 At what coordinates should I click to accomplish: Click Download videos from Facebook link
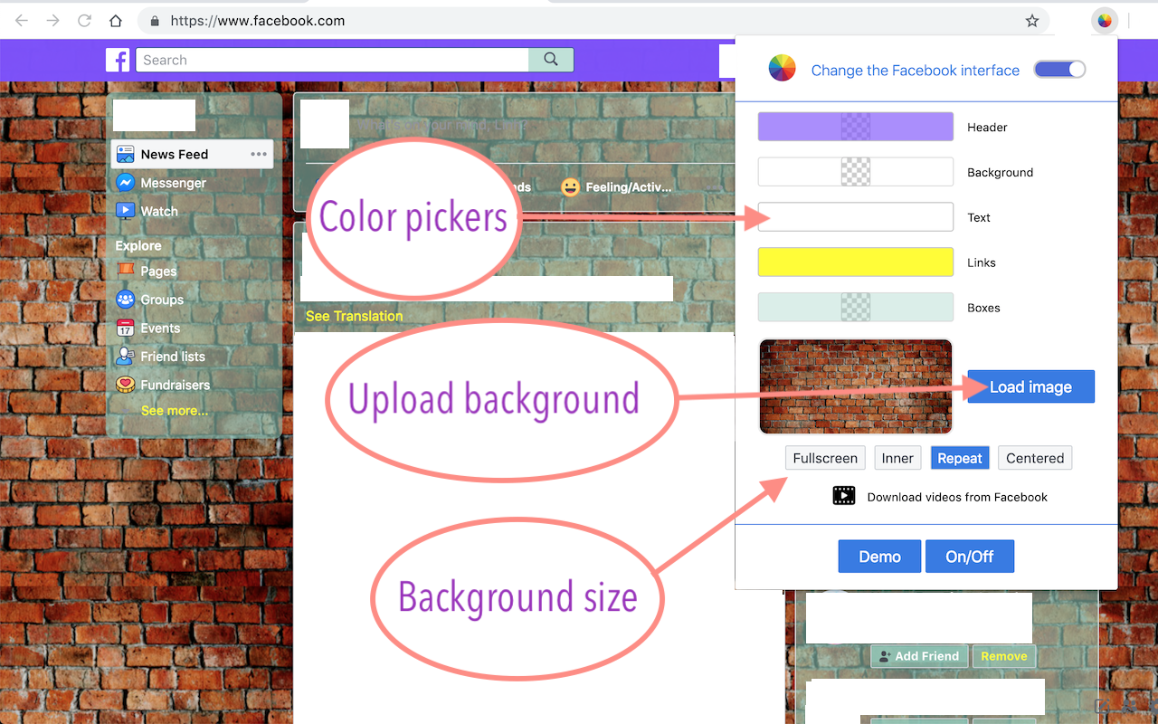point(957,497)
